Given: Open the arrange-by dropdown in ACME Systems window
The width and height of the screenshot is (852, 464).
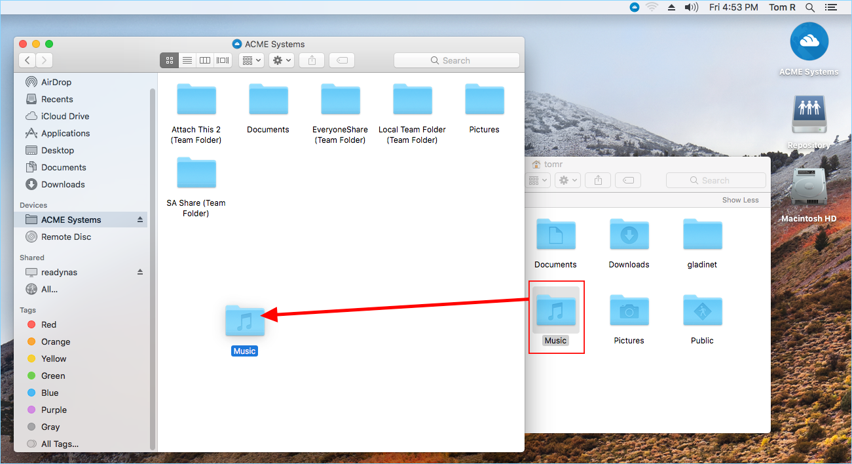Looking at the screenshot, I should click(x=251, y=60).
